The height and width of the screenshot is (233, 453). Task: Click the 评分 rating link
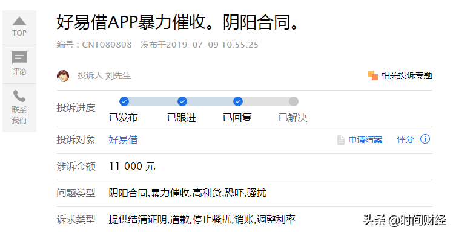click(x=405, y=139)
